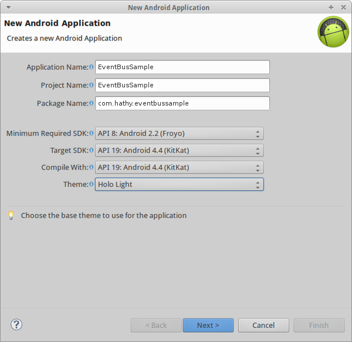The height and width of the screenshot is (342, 352).
Task: Click the lightbulb tip icon
Action: pos(11,215)
